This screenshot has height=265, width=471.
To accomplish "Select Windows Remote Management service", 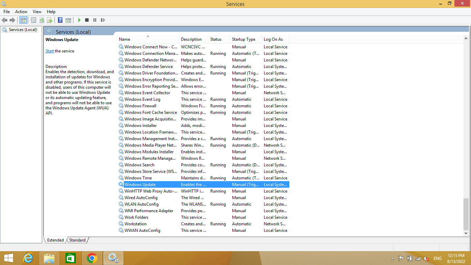I will (203, 158).
